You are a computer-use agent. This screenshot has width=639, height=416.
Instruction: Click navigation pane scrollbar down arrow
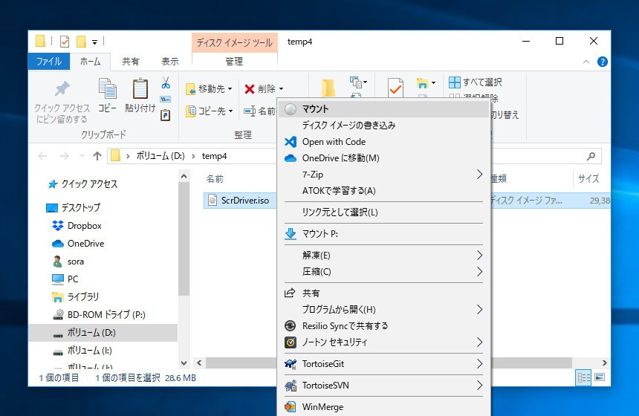point(184,363)
